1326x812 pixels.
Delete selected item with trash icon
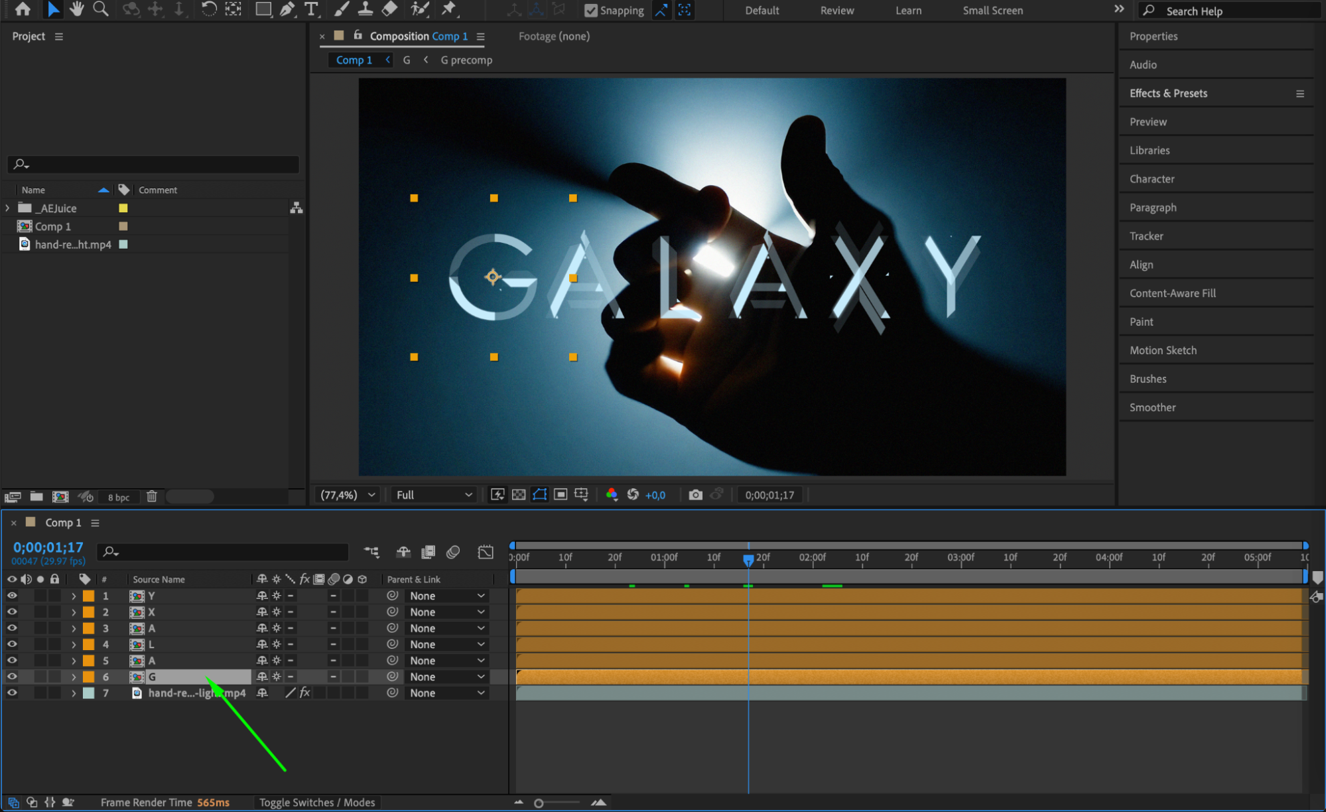151,496
